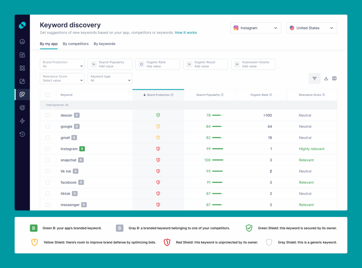The image size is (362, 268).
Task: Click the dashboard gauge icon in the sidebar
Action: [x=22, y=41]
